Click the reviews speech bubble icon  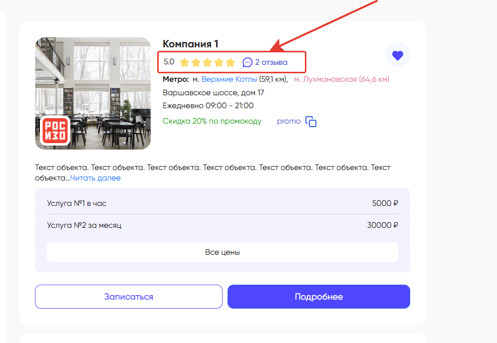(247, 62)
